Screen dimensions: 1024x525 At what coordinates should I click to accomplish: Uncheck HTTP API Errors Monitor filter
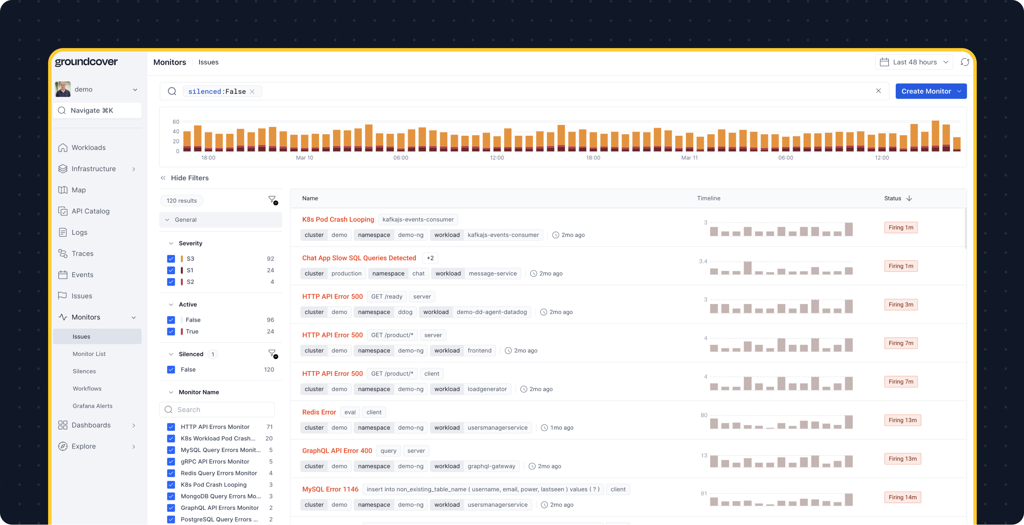171,427
